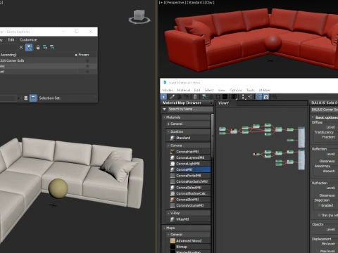Viewport: 338px width, 253px height.
Task: Open the Tools menu in Slate editor
Action: pyautogui.click(x=251, y=90)
